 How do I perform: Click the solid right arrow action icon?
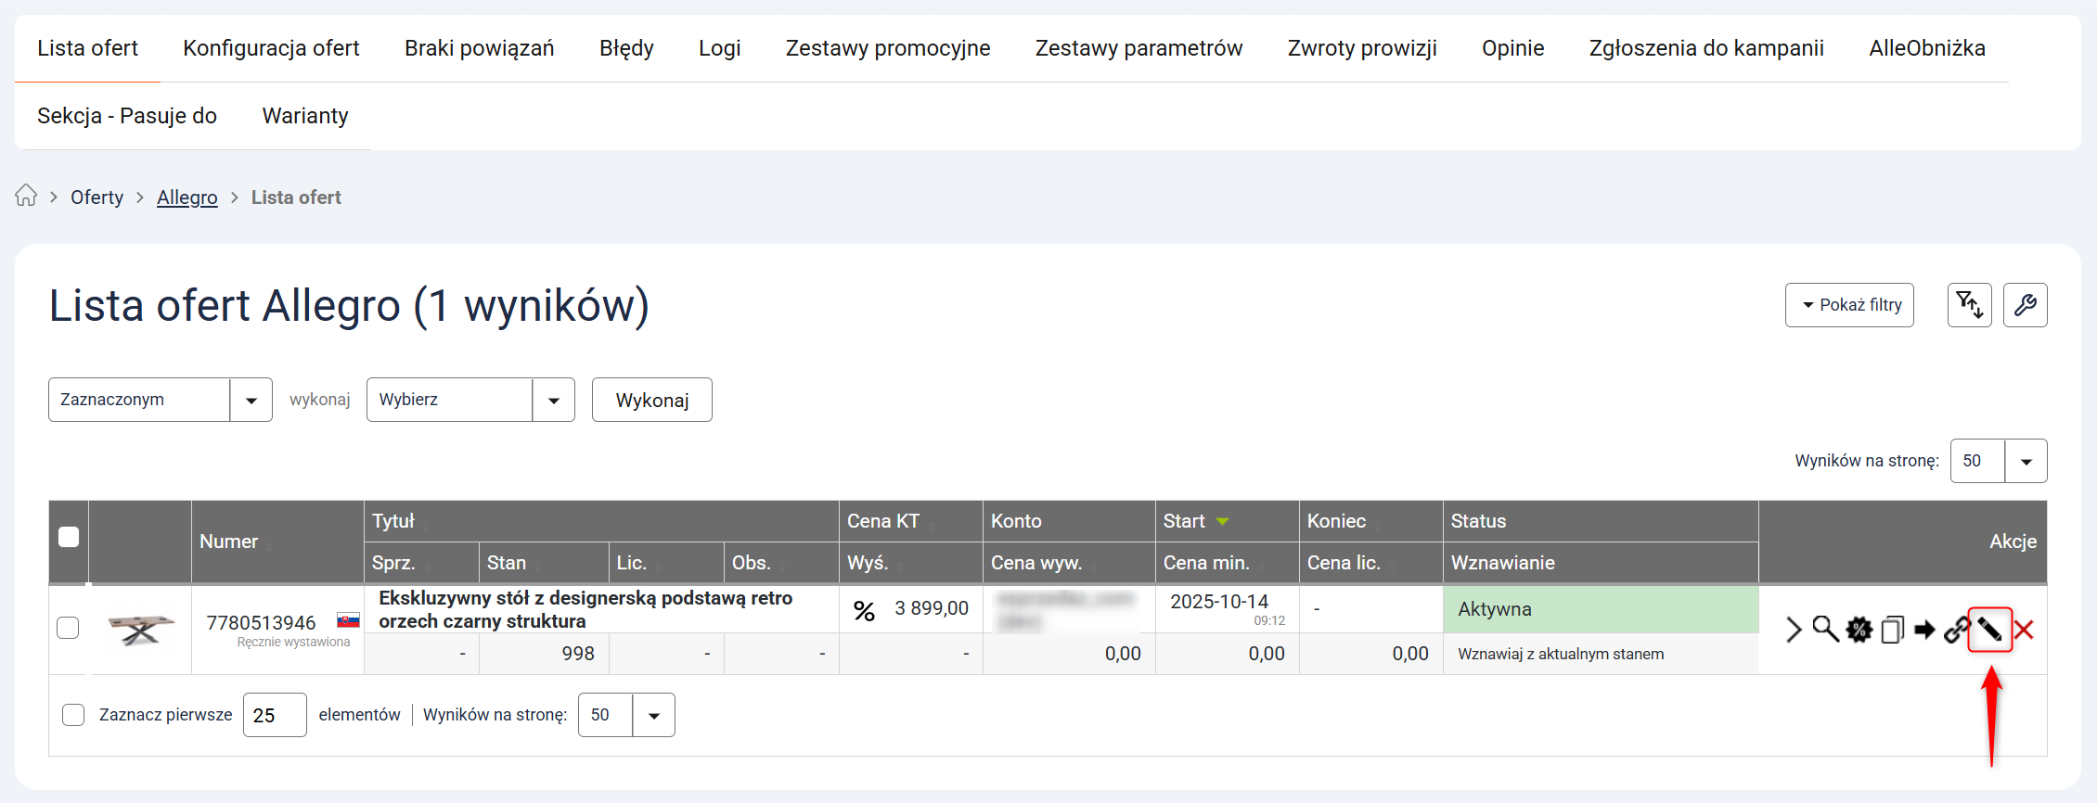[1924, 630]
